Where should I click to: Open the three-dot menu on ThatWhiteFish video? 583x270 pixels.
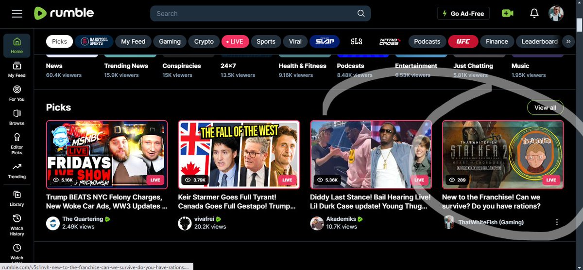pyautogui.click(x=557, y=222)
